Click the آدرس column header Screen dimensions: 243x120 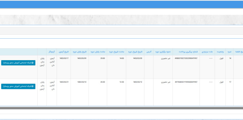(149, 52)
